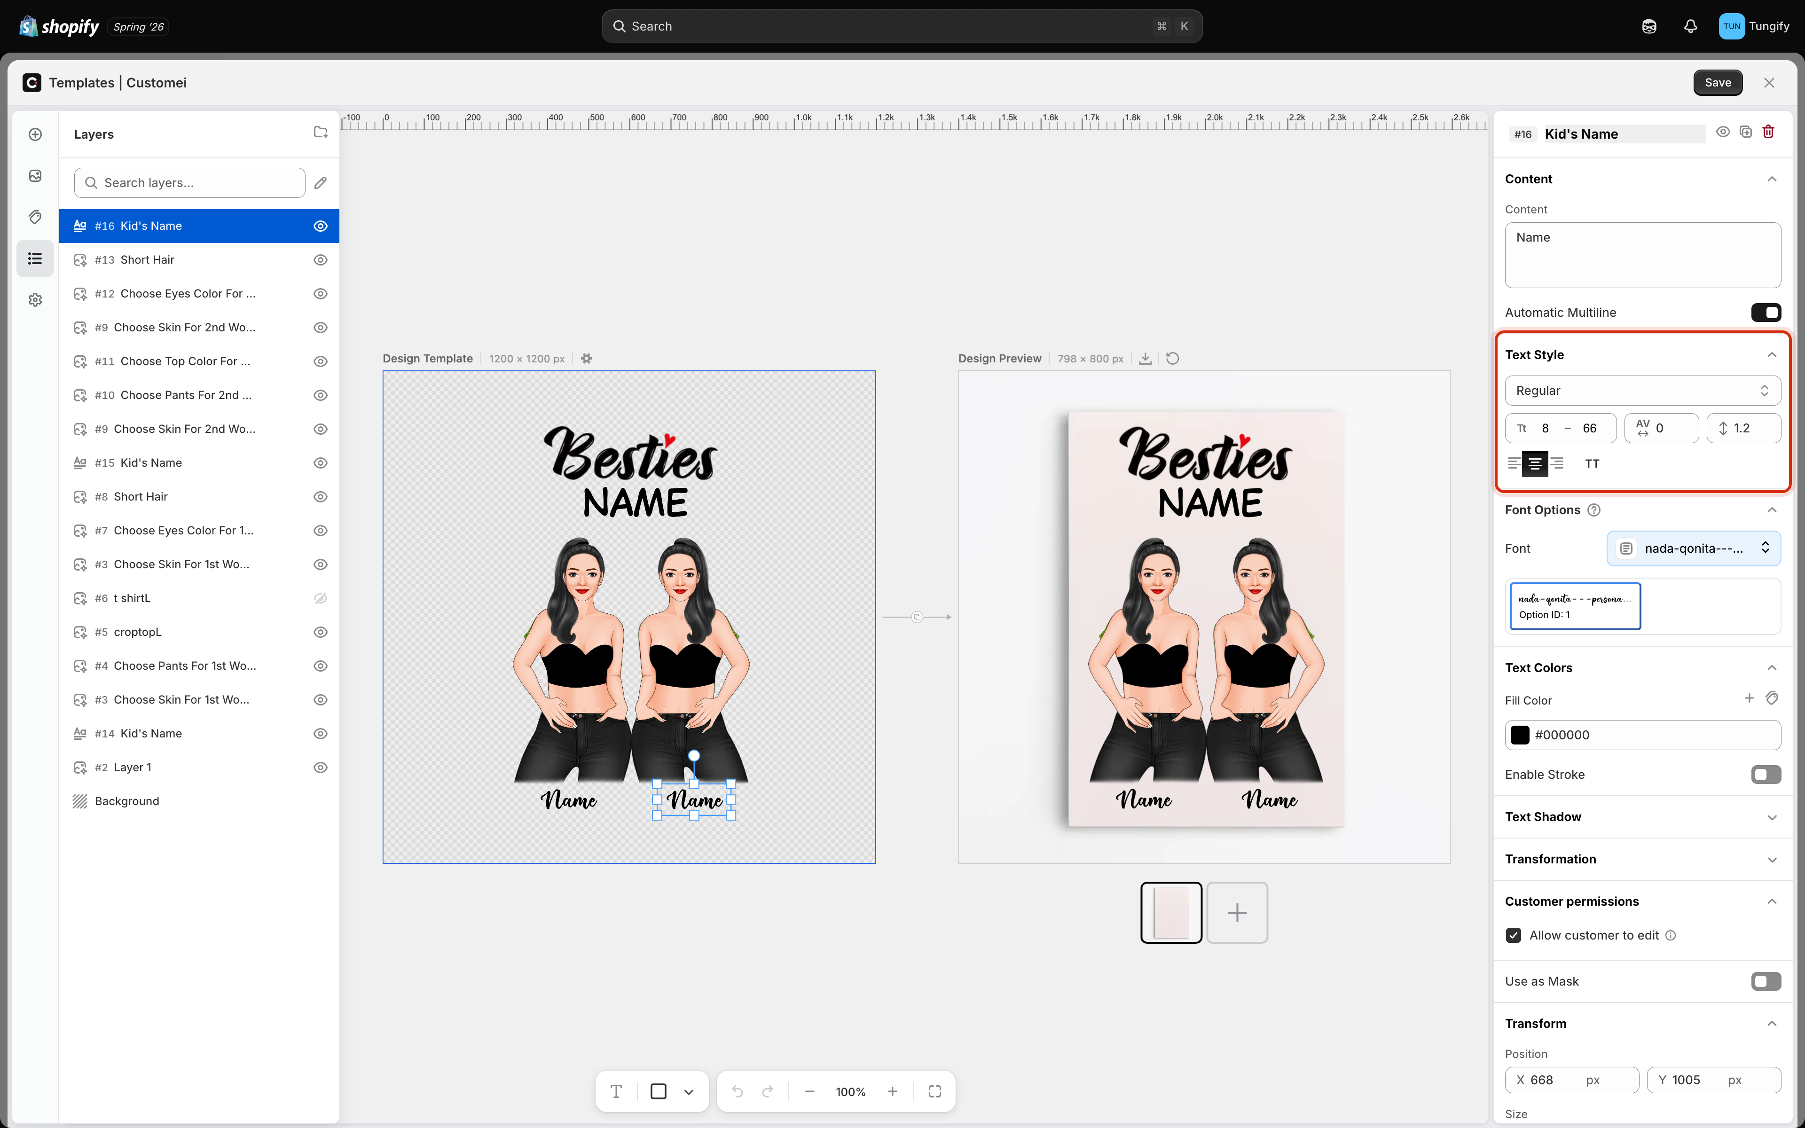Collapse the Font Options section
The height and width of the screenshot is (1128, 1805).
(1772, 510)
